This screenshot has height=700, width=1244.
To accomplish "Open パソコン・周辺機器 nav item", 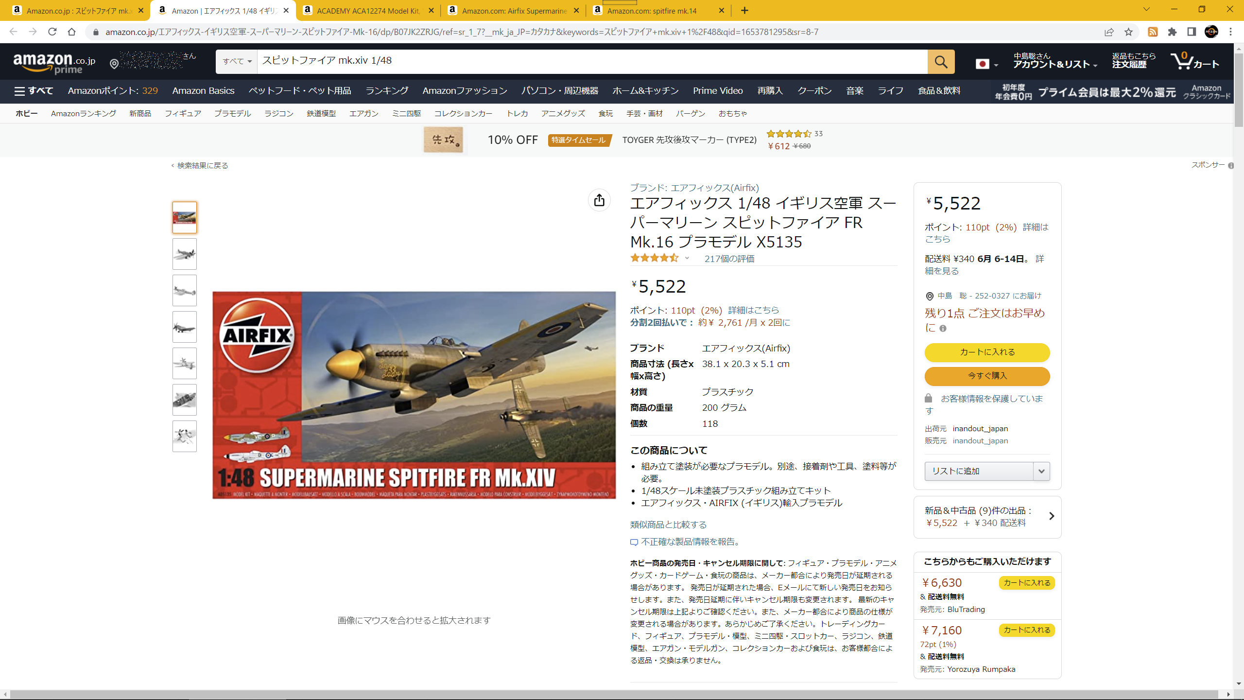I will click(x=560, y=91).
